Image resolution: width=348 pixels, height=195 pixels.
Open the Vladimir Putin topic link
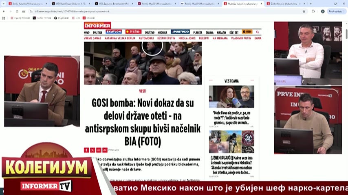coord(240,38)
